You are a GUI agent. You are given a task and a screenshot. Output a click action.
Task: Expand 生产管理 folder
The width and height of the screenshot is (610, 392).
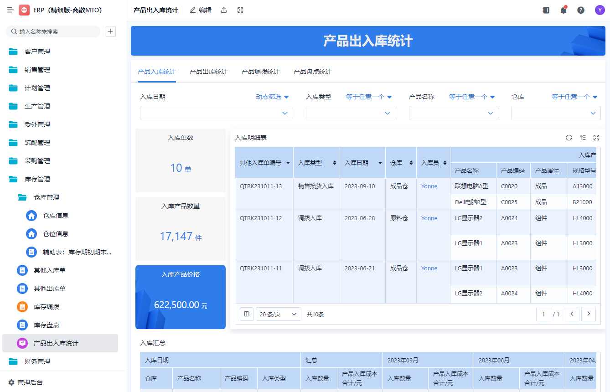[x=60, y=106]
